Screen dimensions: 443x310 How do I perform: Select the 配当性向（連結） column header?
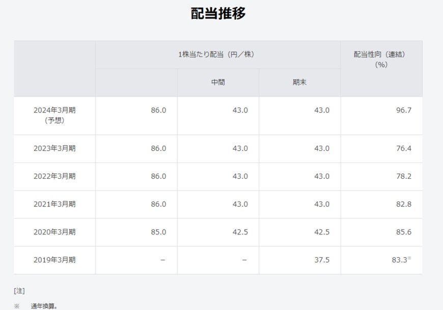click(381, 59)
